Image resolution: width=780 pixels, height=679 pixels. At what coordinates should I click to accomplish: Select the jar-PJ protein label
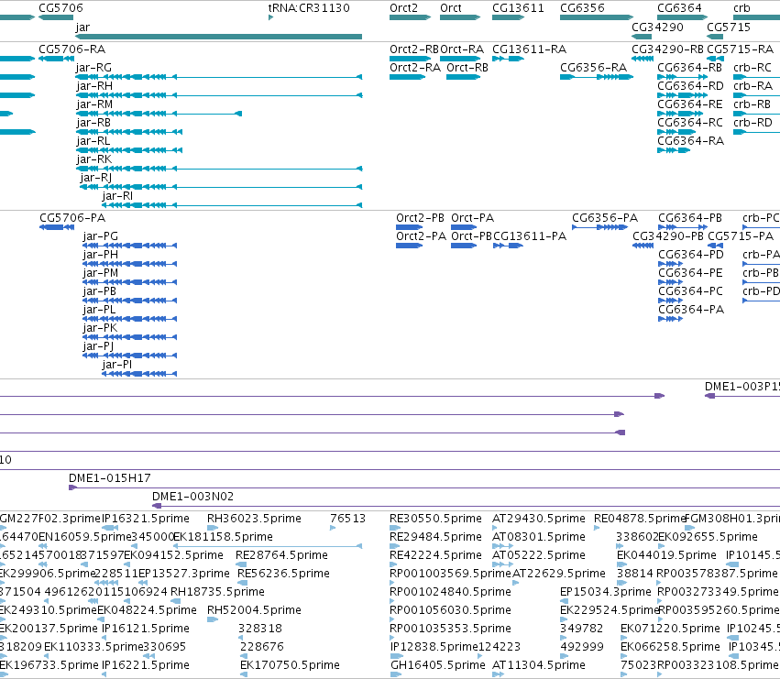tap(98, 346)
